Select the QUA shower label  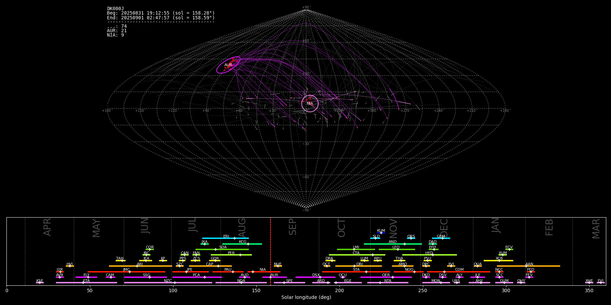pos(478,264)
